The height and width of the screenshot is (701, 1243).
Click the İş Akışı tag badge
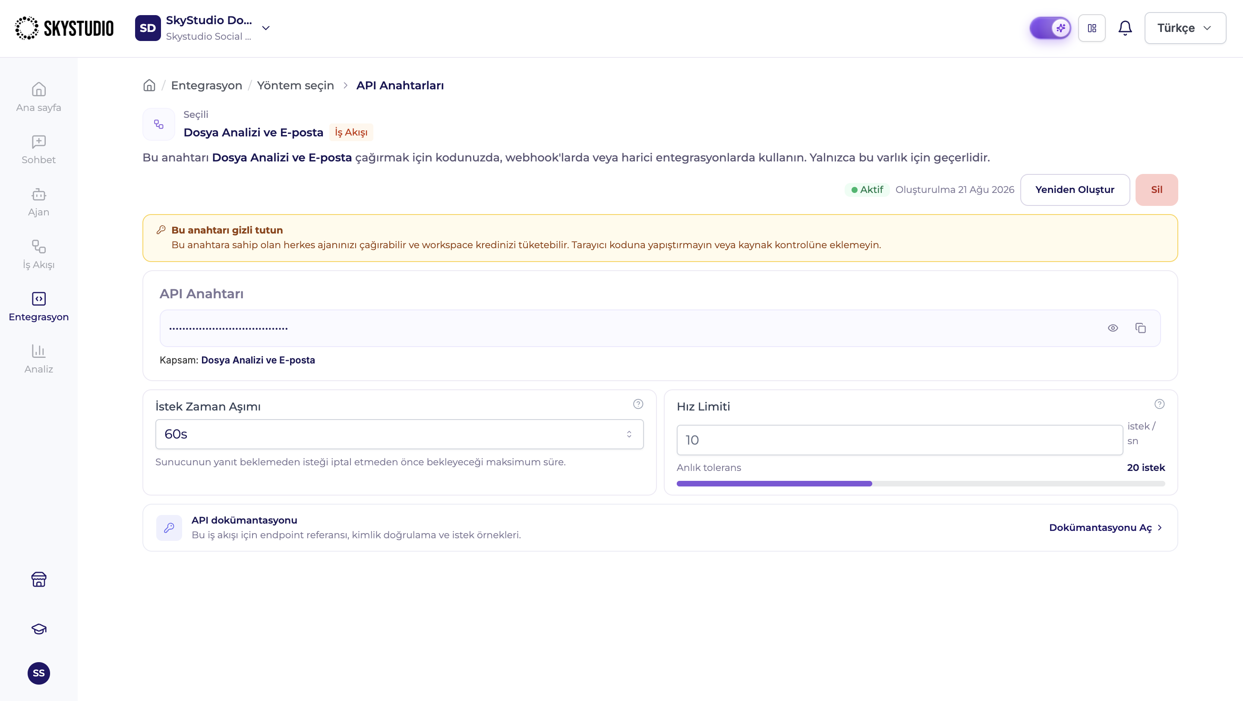tap(351, 132)
